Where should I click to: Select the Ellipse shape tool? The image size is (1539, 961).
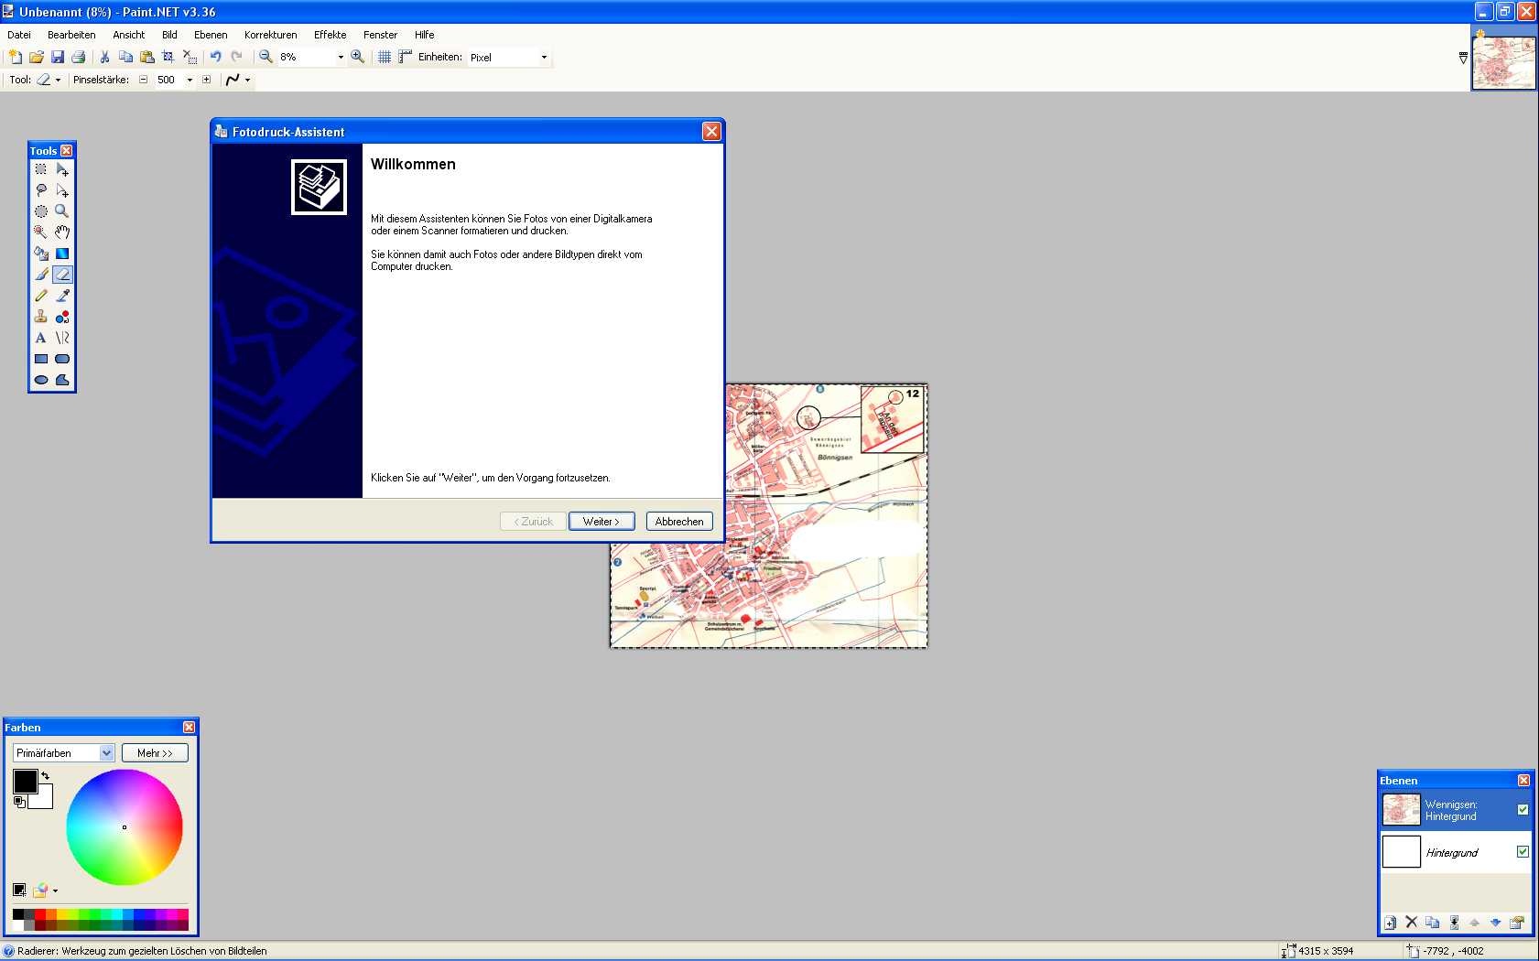tap(41, 380)
